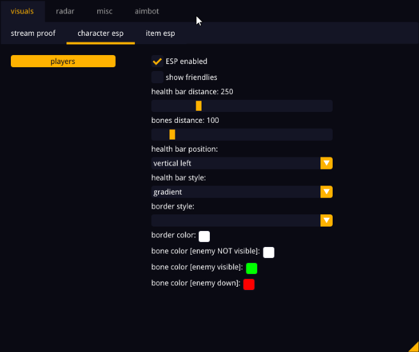Open the stream proof sub-tab
The image size is (419, 352).
33,33
